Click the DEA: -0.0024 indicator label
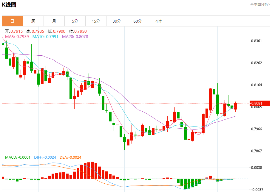The image size is (272, 192). point(70,157)
